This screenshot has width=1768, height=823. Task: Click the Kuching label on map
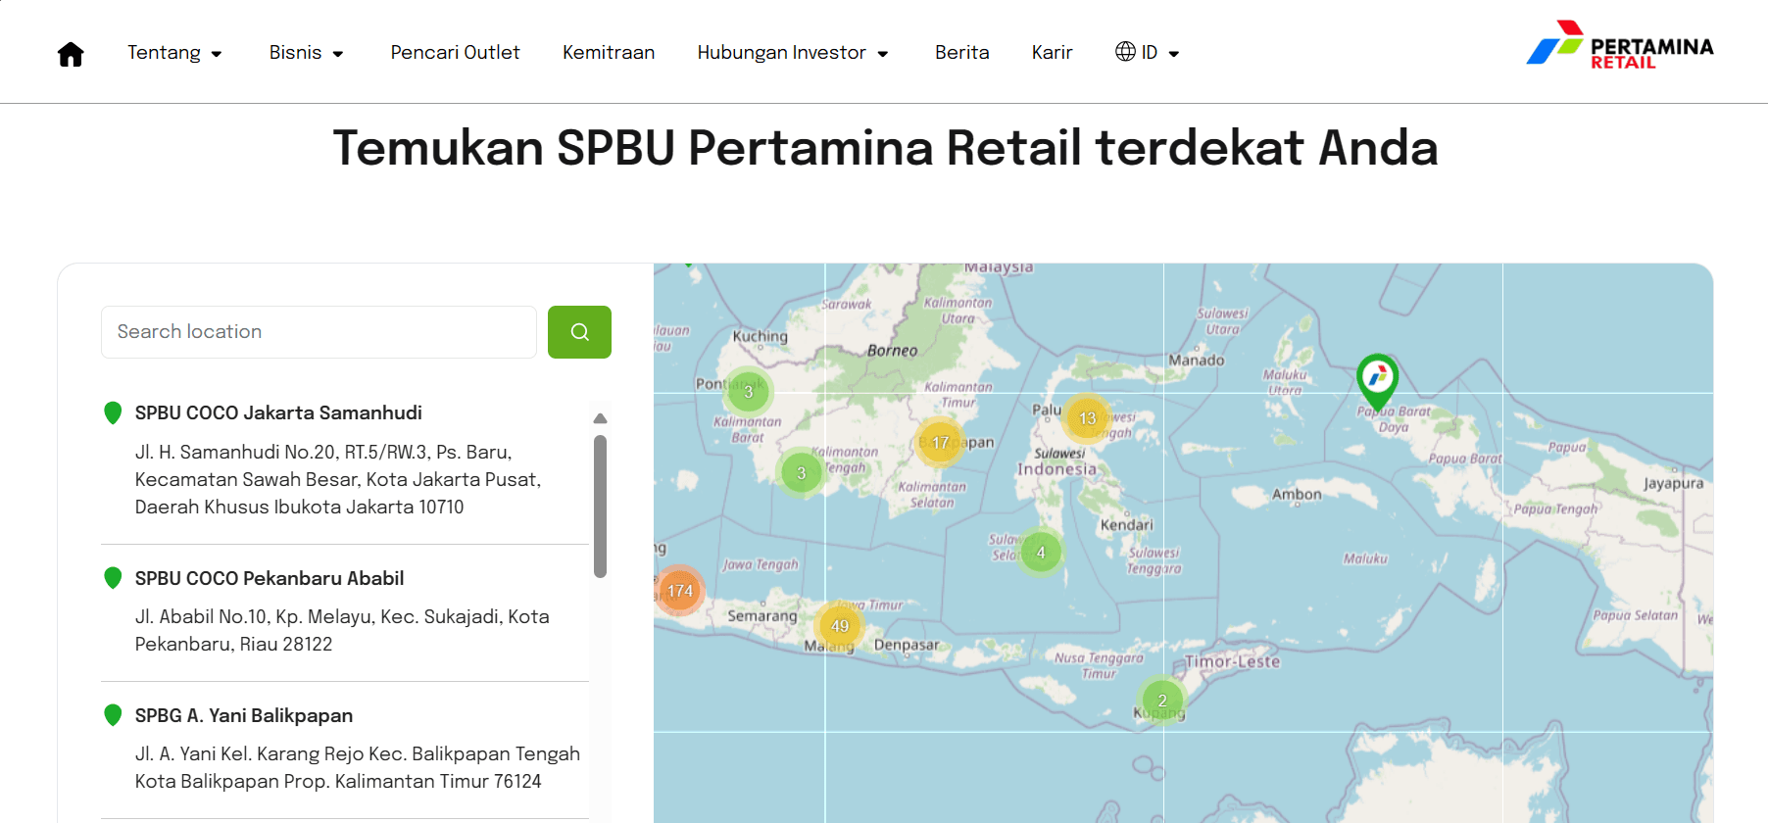(760, 336)
